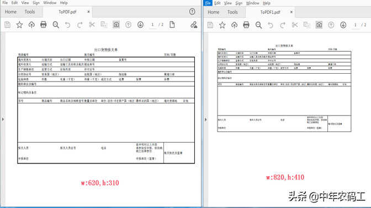Close the ToPDF.pdf tab

(88, 12)
